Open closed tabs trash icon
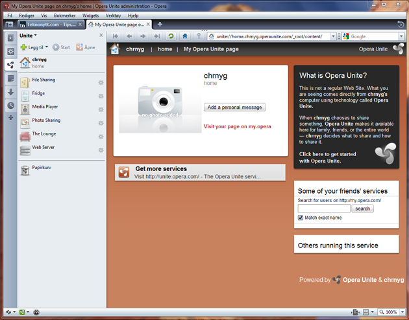The height and width of the screenshot is (320, 409). [401, 24]
